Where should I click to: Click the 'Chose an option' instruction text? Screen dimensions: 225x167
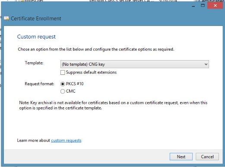point(96,49)
